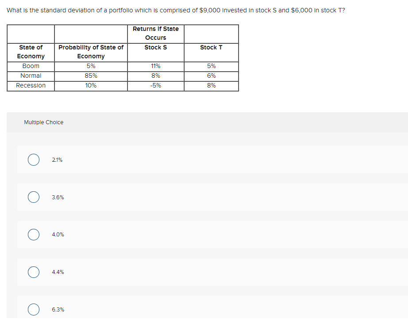
Task: Select the 2.1% radio button
Action: (33, 159)
